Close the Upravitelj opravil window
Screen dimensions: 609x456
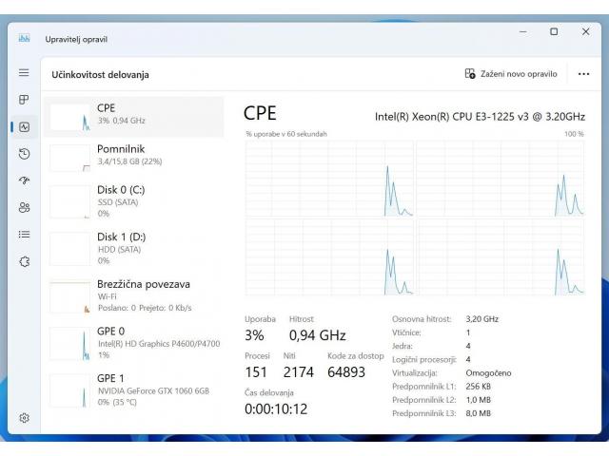[586, 31]
